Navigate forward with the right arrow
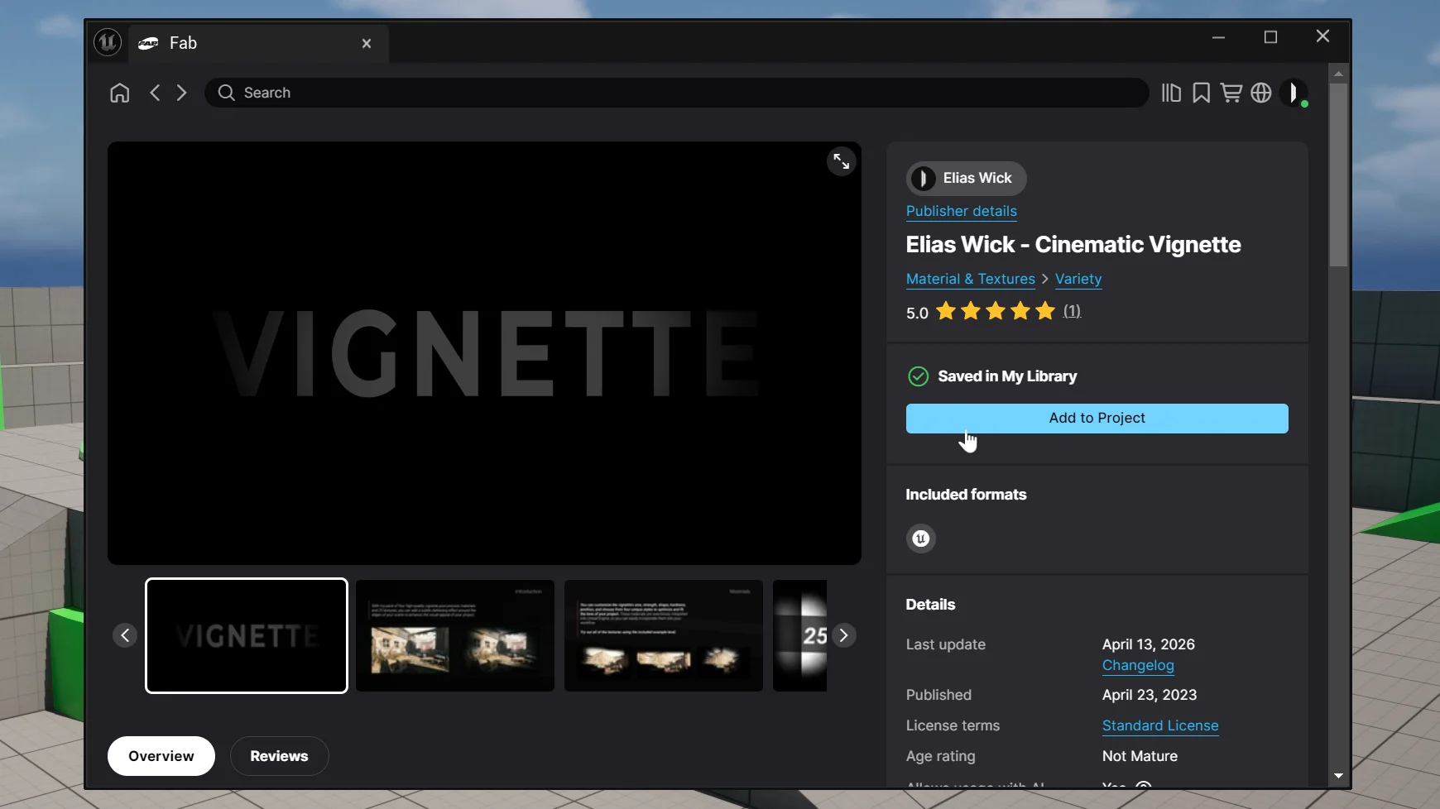This screenshot has width=1440, height=809. point(182,93)
